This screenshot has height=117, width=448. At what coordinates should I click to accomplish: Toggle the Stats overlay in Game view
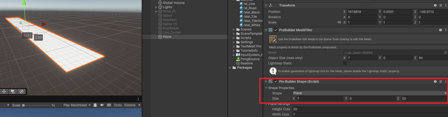coord(118,105)
